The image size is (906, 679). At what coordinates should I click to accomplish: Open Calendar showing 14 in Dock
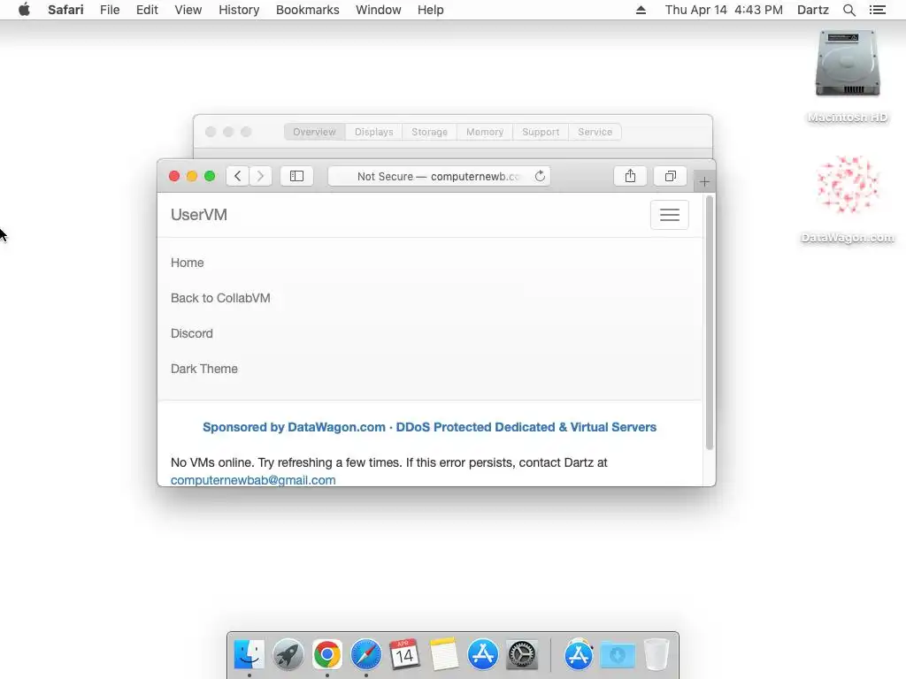click(x=404, y=655)
